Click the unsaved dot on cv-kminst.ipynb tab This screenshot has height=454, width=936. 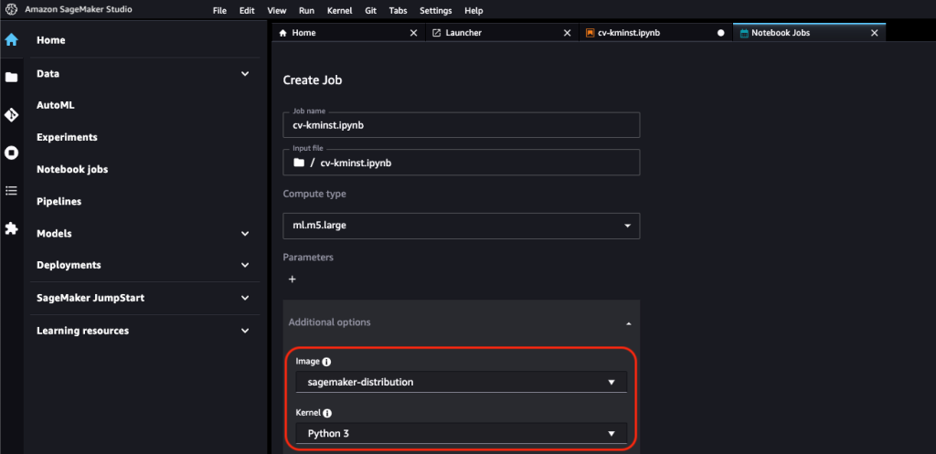(720, 33)
